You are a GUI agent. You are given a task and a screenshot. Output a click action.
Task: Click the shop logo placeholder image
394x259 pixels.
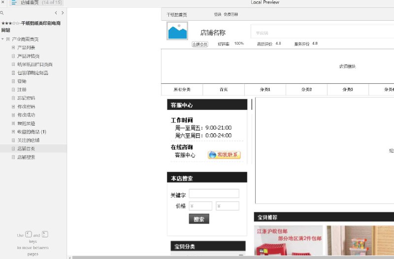click(177, 31)
